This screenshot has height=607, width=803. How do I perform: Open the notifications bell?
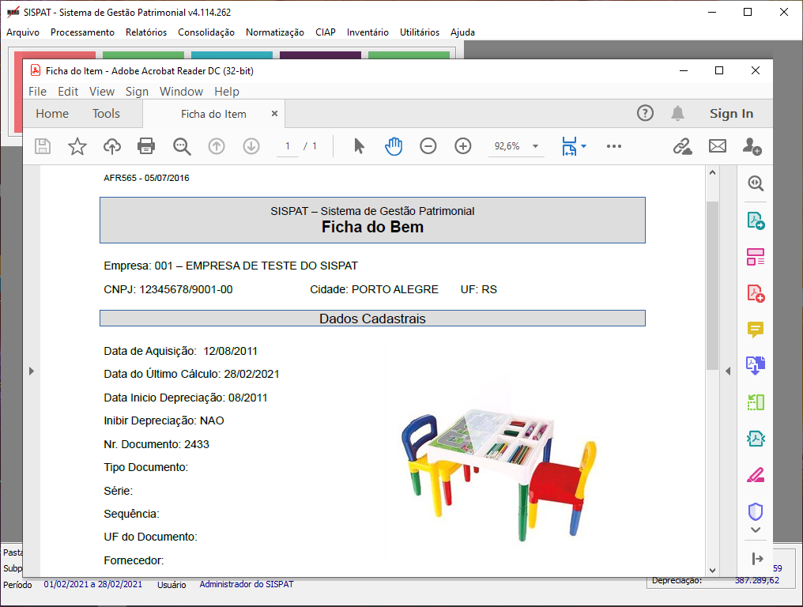(677, 114)
